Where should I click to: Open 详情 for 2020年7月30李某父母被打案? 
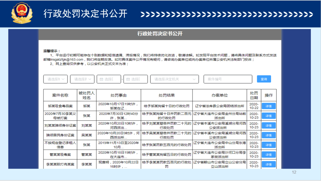pos(268,116)
